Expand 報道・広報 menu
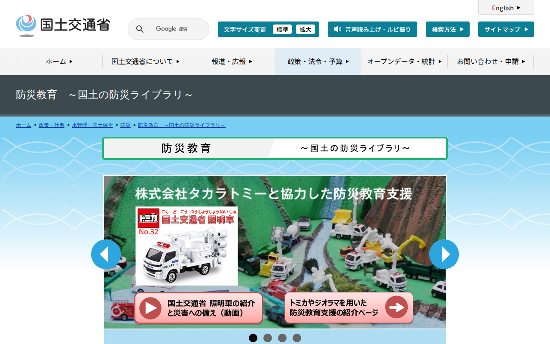This screenshot has height=344, width=550. (232, 61)
